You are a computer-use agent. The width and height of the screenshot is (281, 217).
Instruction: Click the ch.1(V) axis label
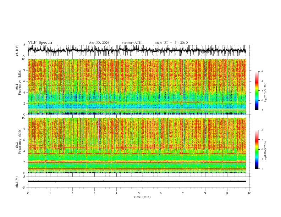click(17, 50)
